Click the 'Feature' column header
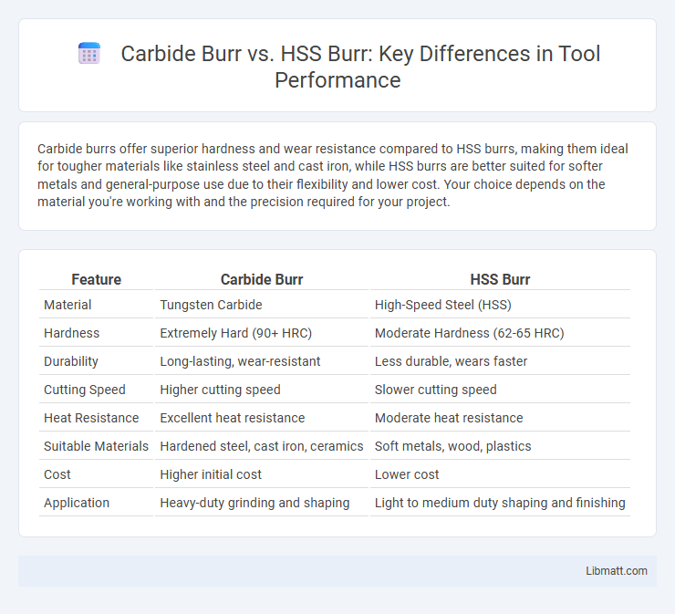This screenshot has height=614, width=675. pyautogui.click(x=96, y=279)
